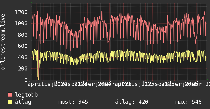The width and height of the screenshot is (210, 109).
Task: Click the 600 y-axis label
Action: [x=23, y=46]
